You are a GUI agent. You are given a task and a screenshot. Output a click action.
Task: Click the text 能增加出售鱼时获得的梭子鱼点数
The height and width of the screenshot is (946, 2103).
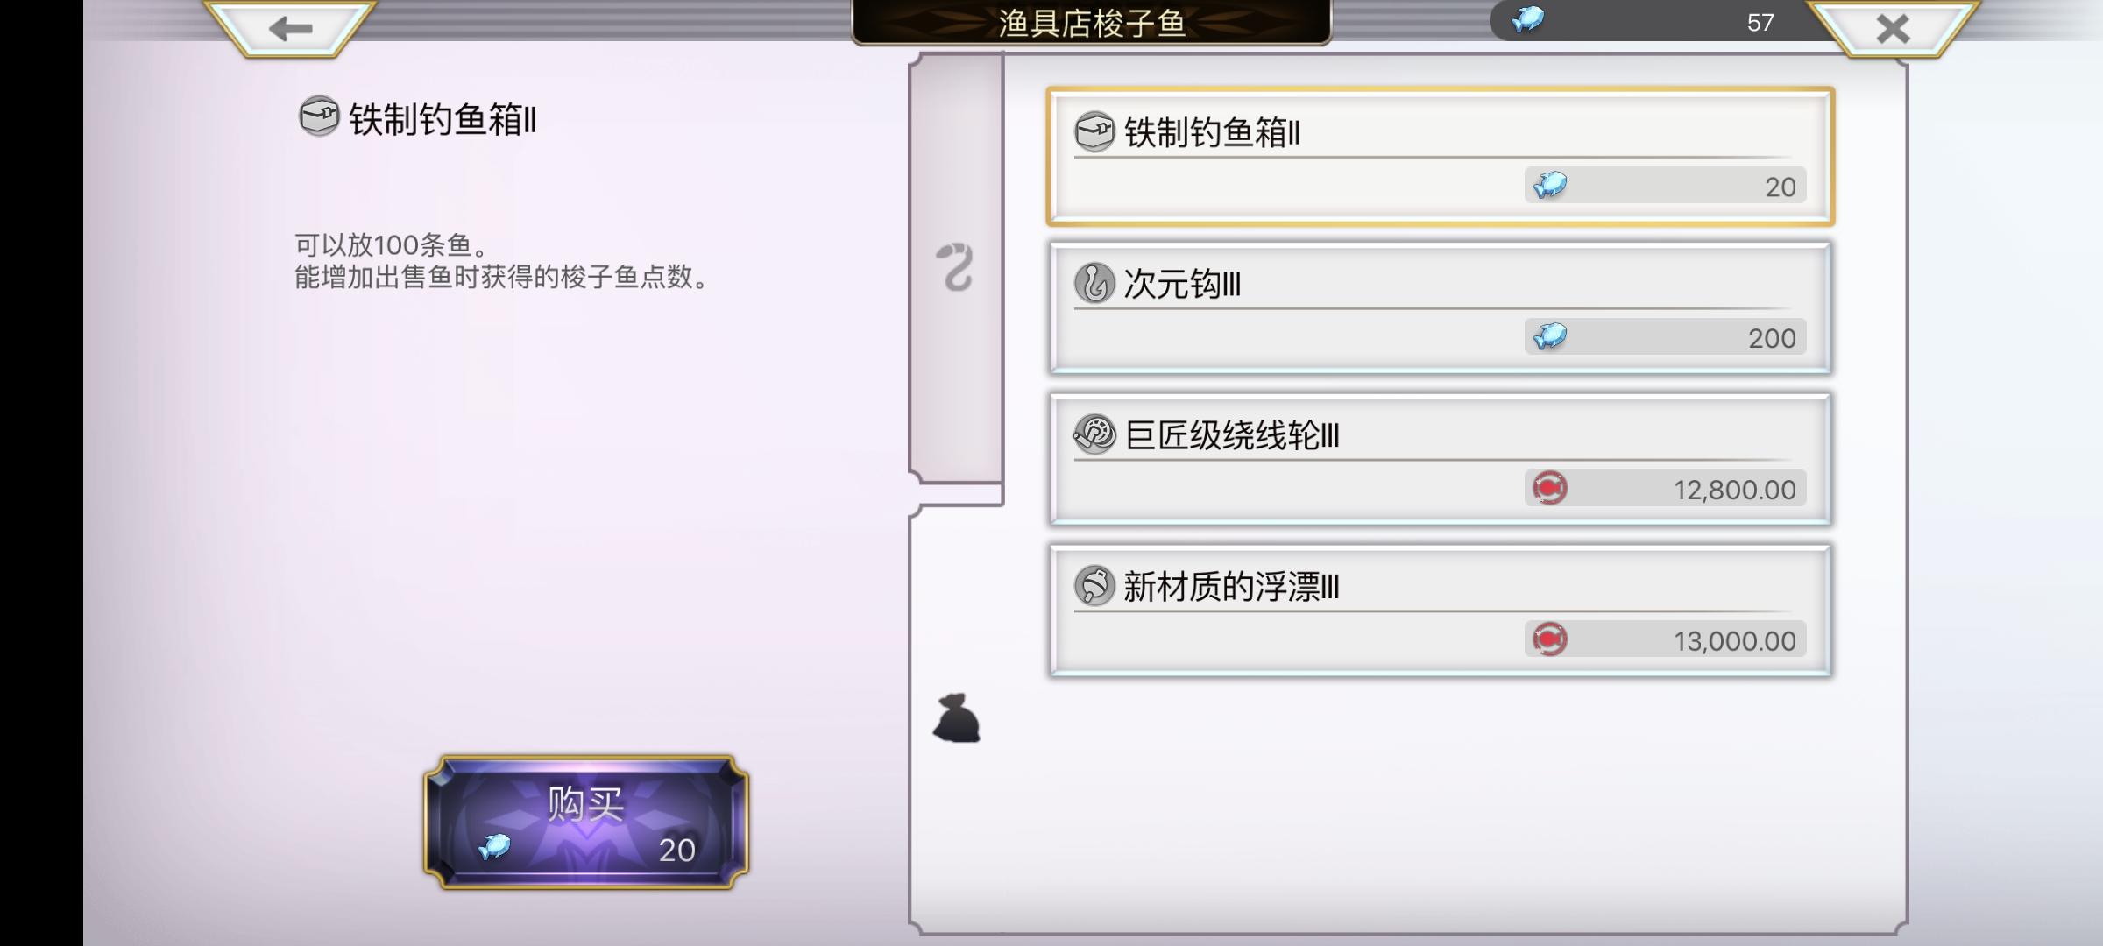coord(501,277)
